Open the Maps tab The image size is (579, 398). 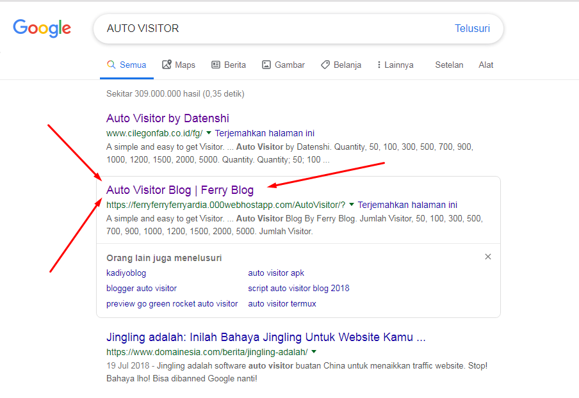point(179,65)
